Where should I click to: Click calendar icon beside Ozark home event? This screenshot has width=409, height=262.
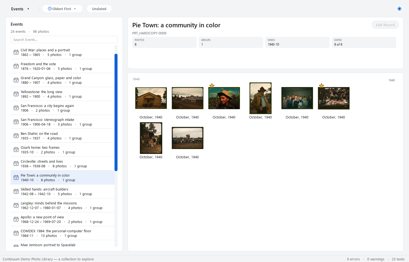[16, 150]
